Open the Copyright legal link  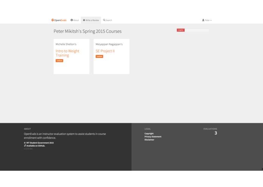[149, 134]
